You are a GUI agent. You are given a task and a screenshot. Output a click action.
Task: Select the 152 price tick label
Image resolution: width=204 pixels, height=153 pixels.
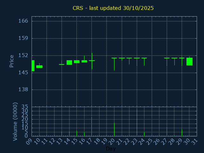[23, 55]
